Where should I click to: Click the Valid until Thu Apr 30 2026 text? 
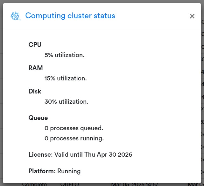pos(93,155)
